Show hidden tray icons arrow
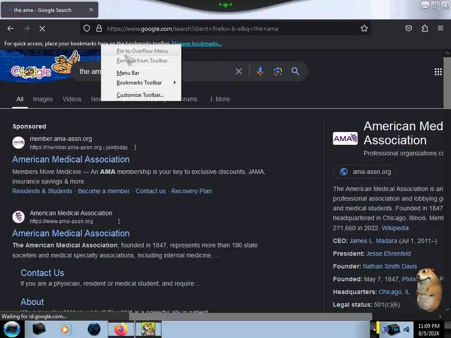The image size is (451, 338). click(374, 329)
